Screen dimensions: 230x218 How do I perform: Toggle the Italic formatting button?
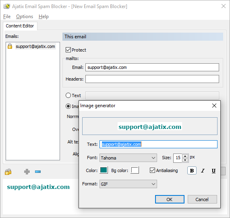[203, 170]
